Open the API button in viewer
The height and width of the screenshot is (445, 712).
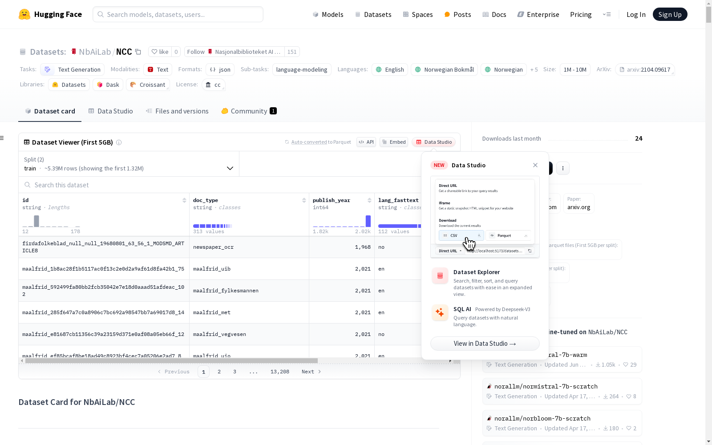pos(366,142)
